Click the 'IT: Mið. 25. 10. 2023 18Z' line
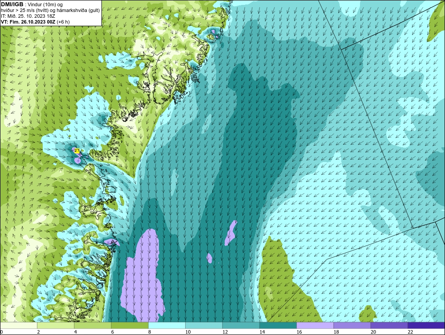The width and height of the screenshot is (445, 335). click(x=28, y=16)
